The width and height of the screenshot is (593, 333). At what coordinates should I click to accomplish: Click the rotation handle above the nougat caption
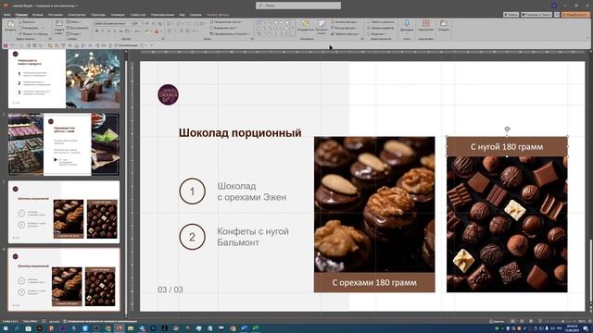(x=507, y=129)
